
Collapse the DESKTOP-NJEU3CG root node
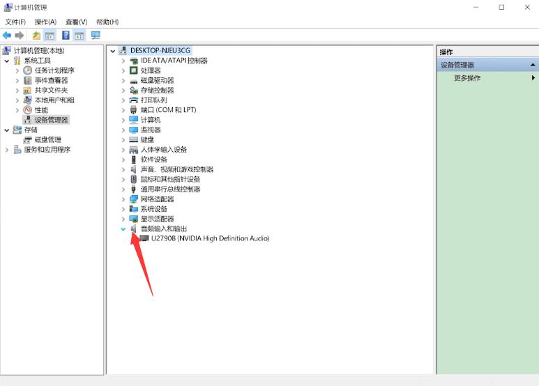click(x=113, y=51)
